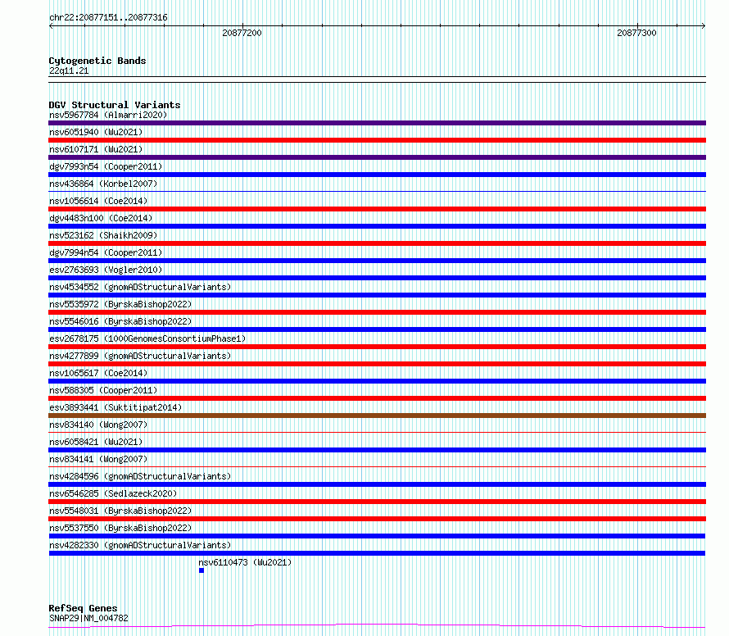
Task: Open the nsv1056614 (Coe2014) variant label
Action: [x=98, y=201]
